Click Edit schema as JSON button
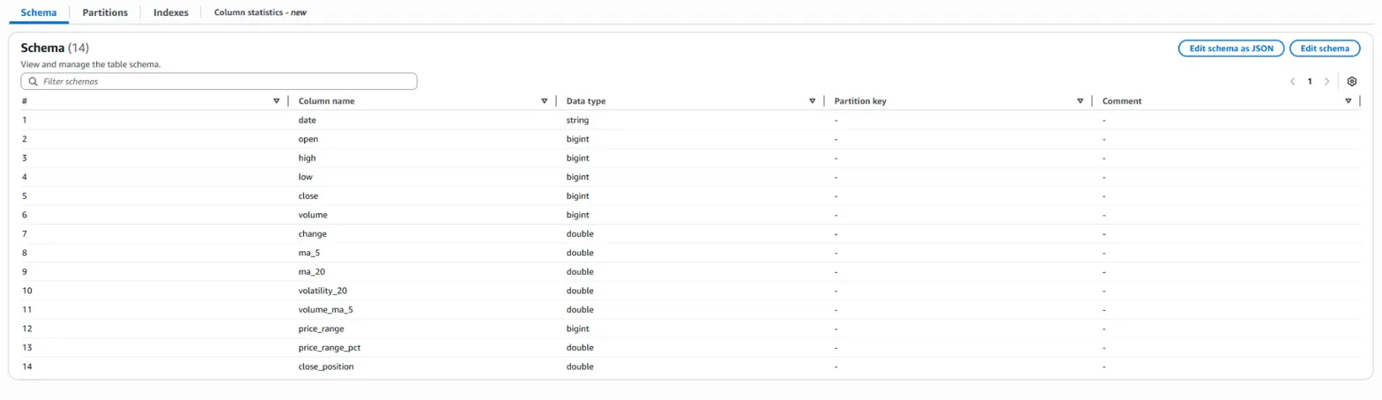The width and height of the screenshot is (1382, 400). (x=1230, y=48)
